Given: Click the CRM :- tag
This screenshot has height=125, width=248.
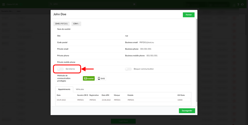Looking at the screenshot, I should coord(76,24).
